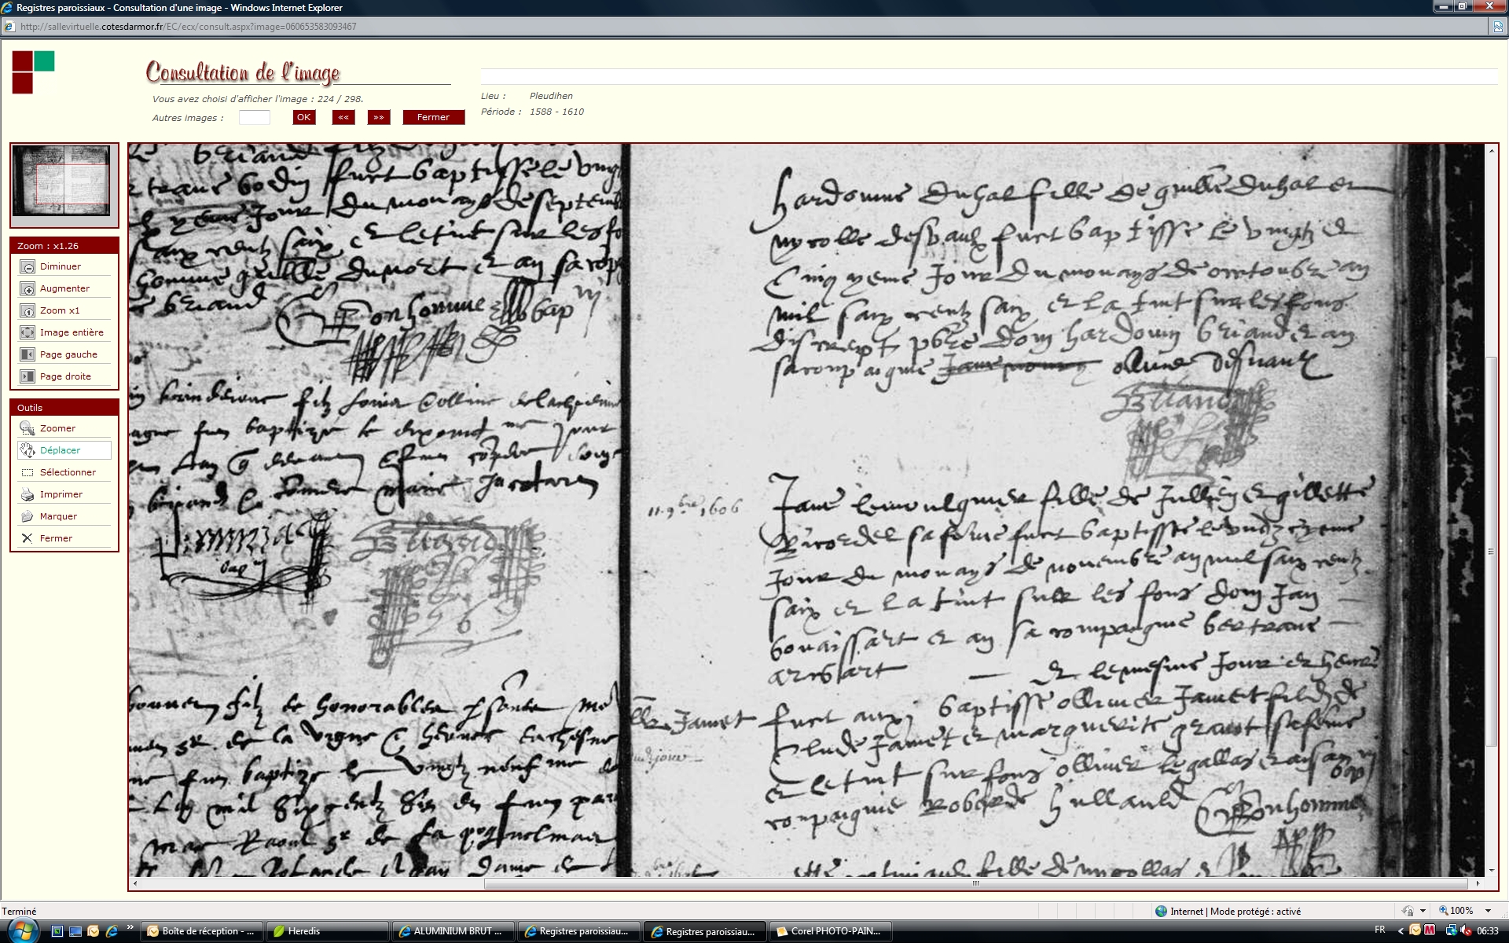This screenshot has width=1509, height=943.
Task: Open the 100% browser zoom level dropdown
Action: pyautogui.click(x=1488, y=912)
